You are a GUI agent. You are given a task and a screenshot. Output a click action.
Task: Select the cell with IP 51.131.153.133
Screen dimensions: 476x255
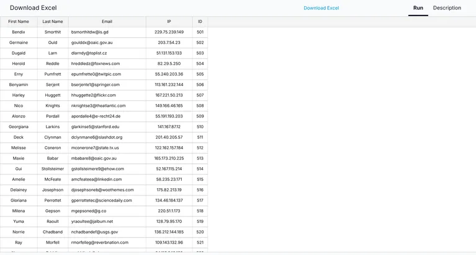[x=169, y=53]
